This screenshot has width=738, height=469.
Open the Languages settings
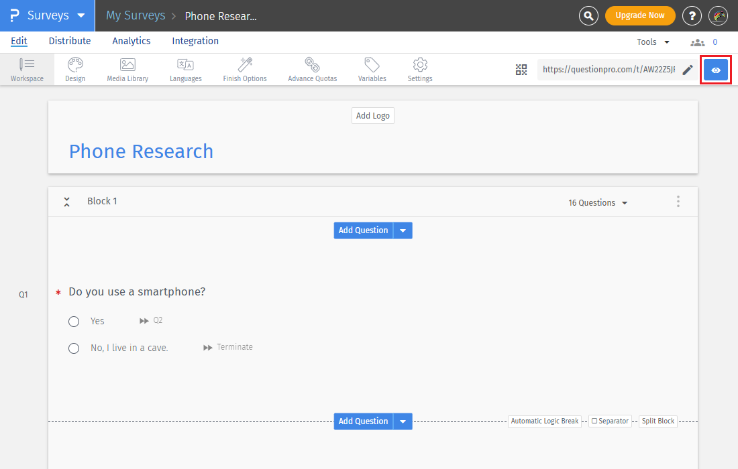point(185,70)
